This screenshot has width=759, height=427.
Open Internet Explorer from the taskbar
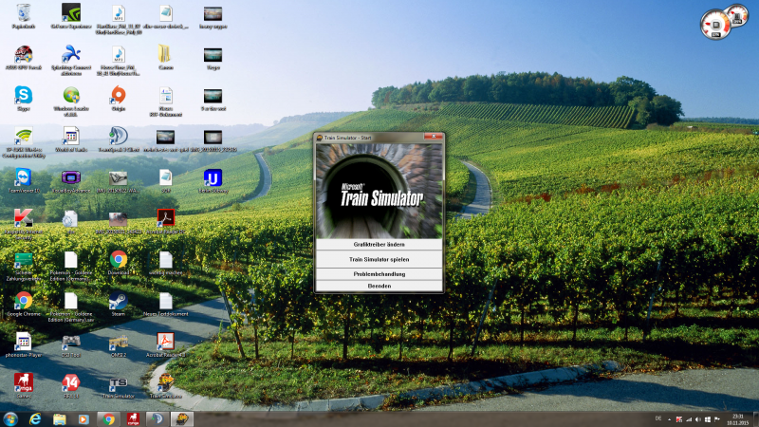[35, 419]
